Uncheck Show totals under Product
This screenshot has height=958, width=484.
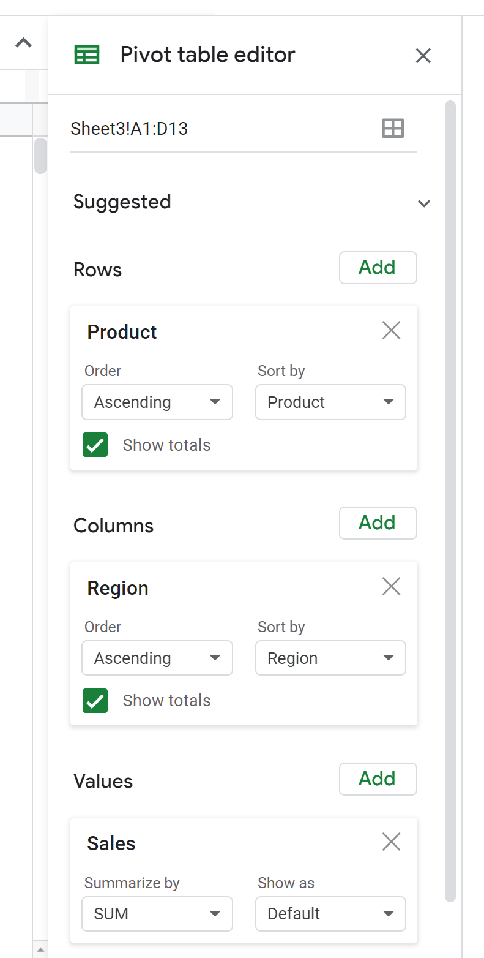[95, 445]
